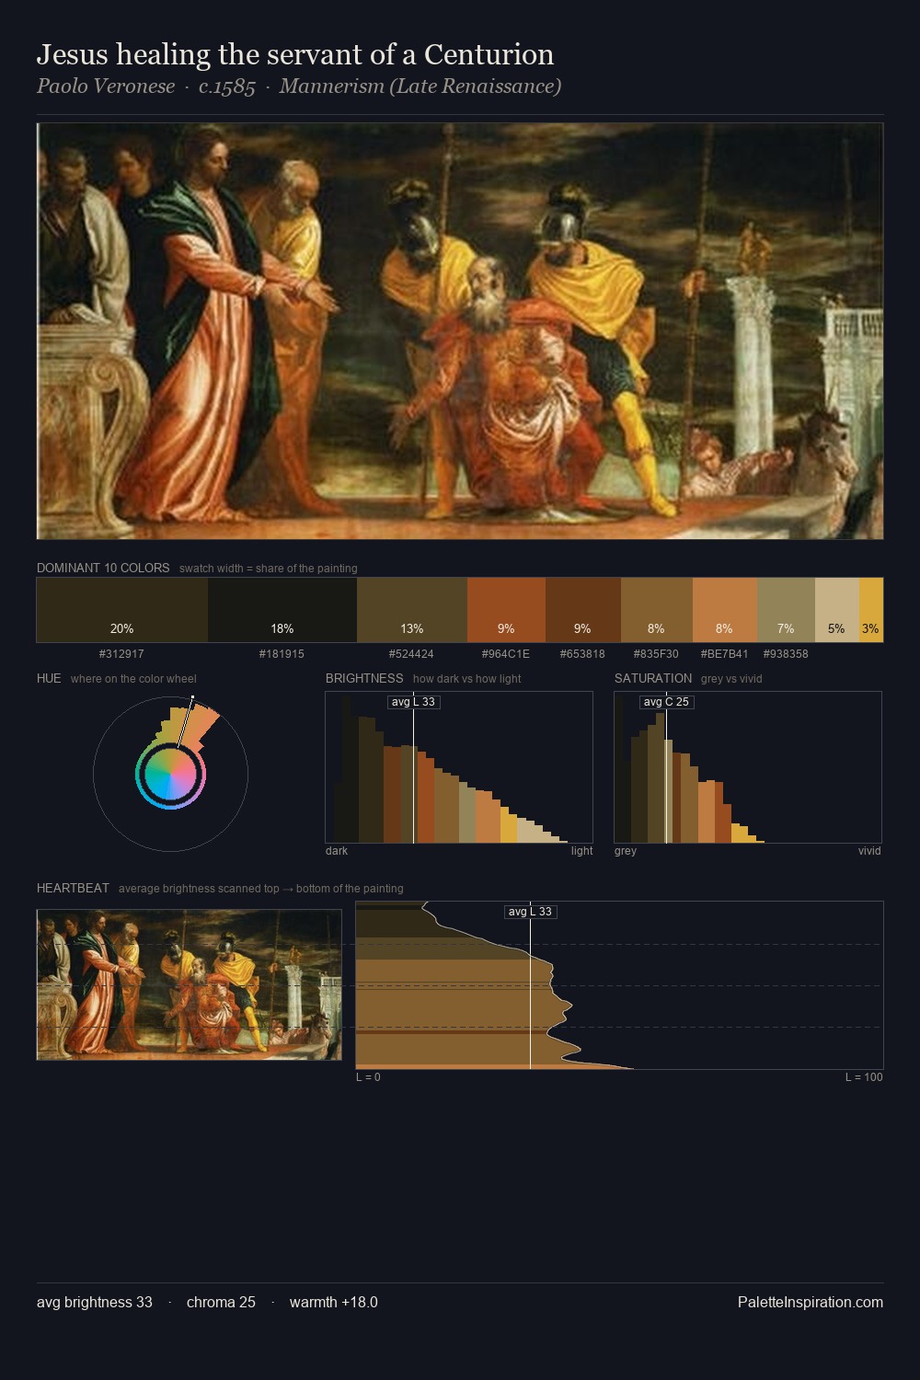
Task: Click the 'HEARTBEAT' section heading
Action: pos(73,888)
